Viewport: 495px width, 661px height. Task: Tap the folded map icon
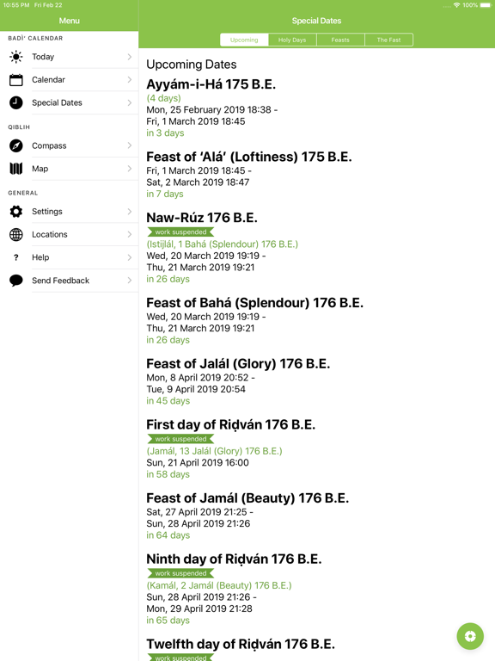[x=16, y=169]
